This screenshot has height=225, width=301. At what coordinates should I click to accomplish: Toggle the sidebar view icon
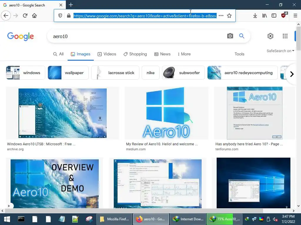click(x=274, y=16)
